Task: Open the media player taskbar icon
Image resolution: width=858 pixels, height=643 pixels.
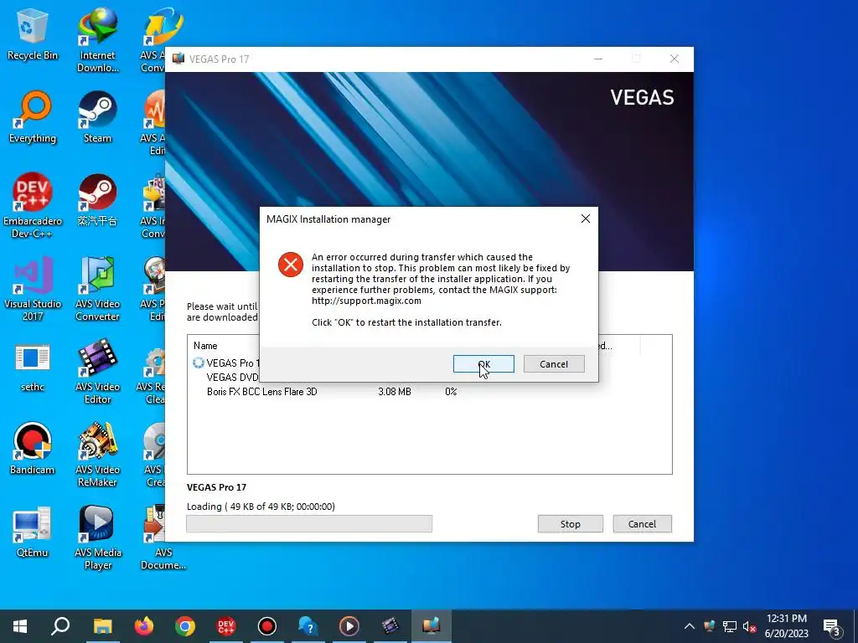Action: coord(349,626)
